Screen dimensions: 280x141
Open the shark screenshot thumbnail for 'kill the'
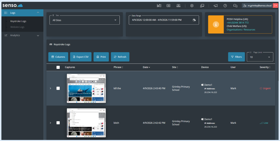(x=86, y=88)
